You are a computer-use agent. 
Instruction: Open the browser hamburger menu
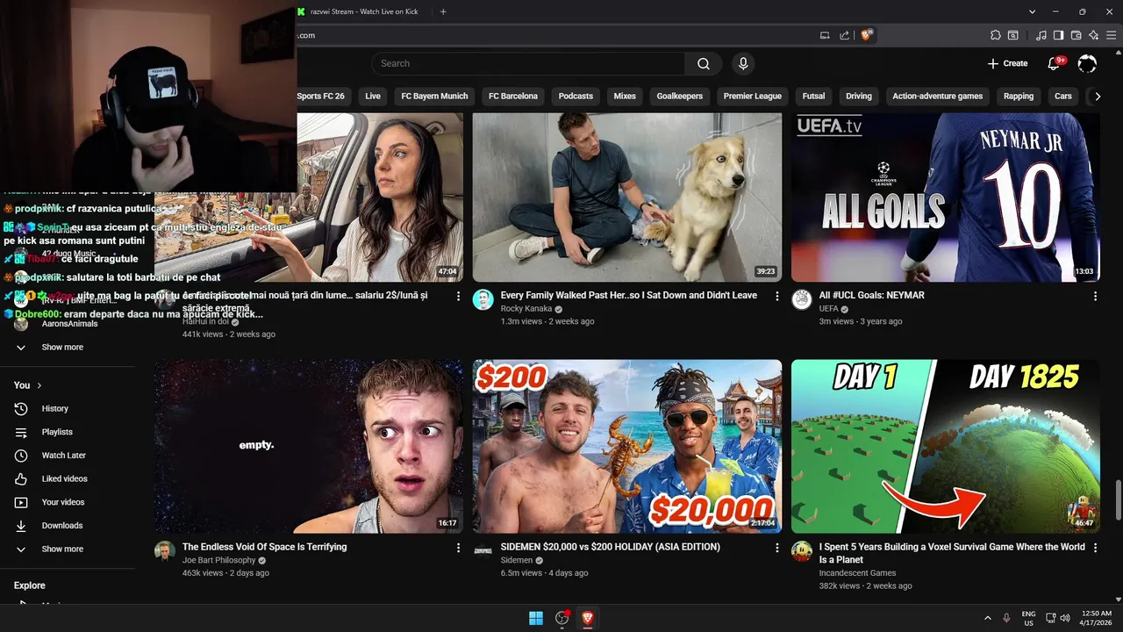(1111, 35)
